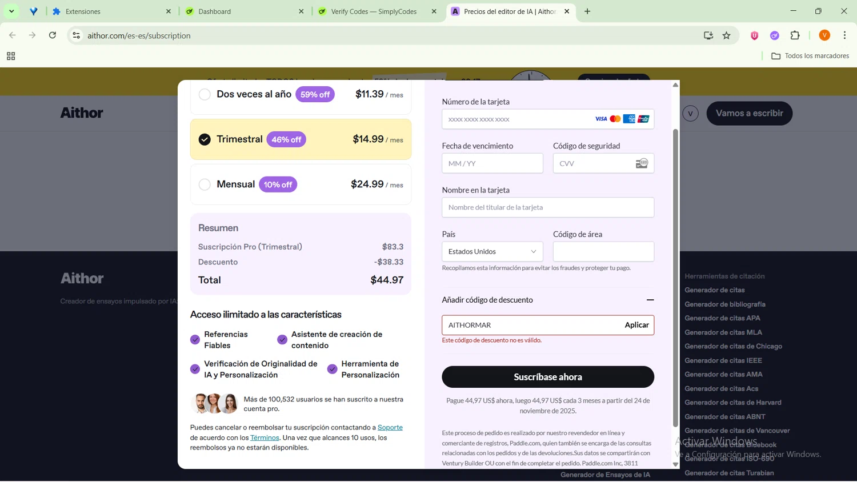857x482 pixels.
Task: Click the card number field
Action: tap(547, 119)
